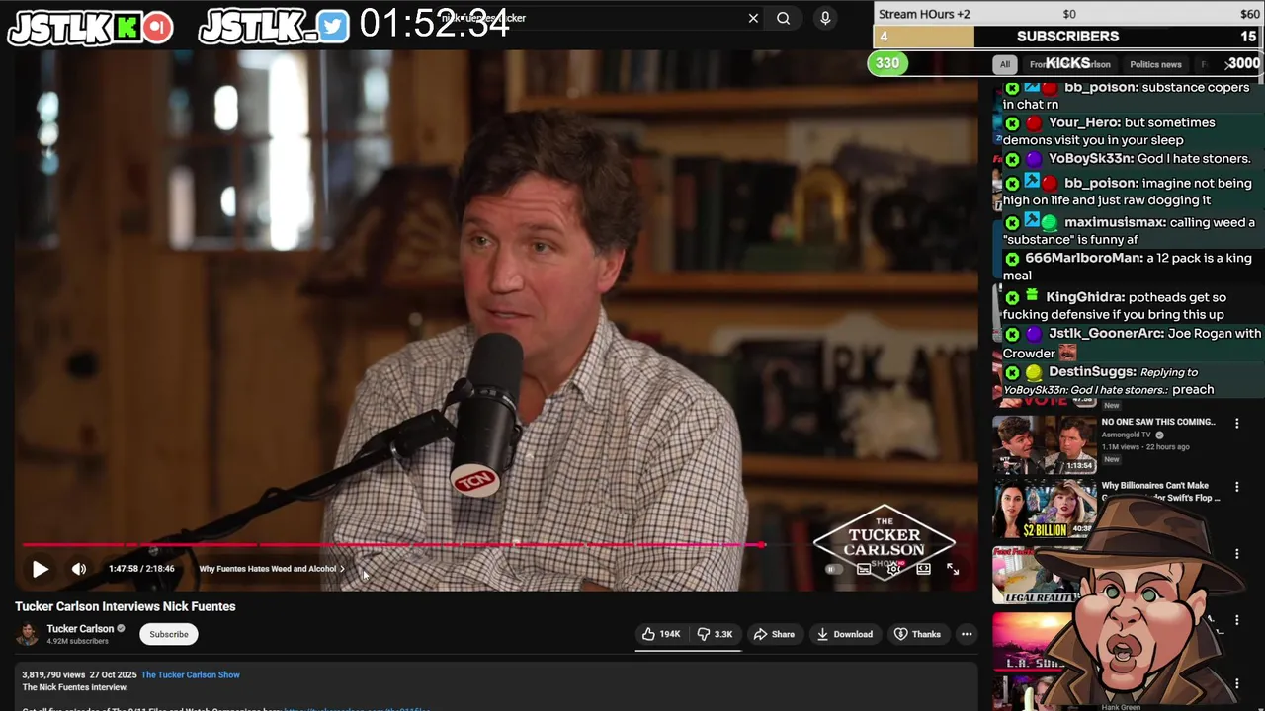The width and height of the screenshot is (1265, 711).
Task: Click the Kick badge beside DestinSuggs in chat
Action: coord(1012,373)
